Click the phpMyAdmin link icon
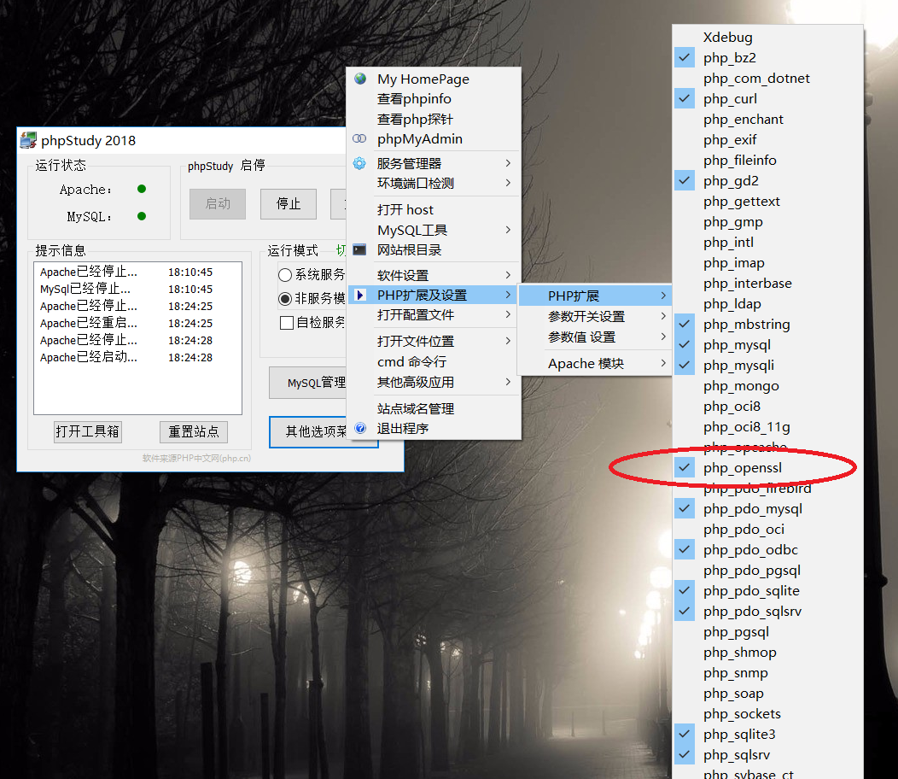 [359, 138]
